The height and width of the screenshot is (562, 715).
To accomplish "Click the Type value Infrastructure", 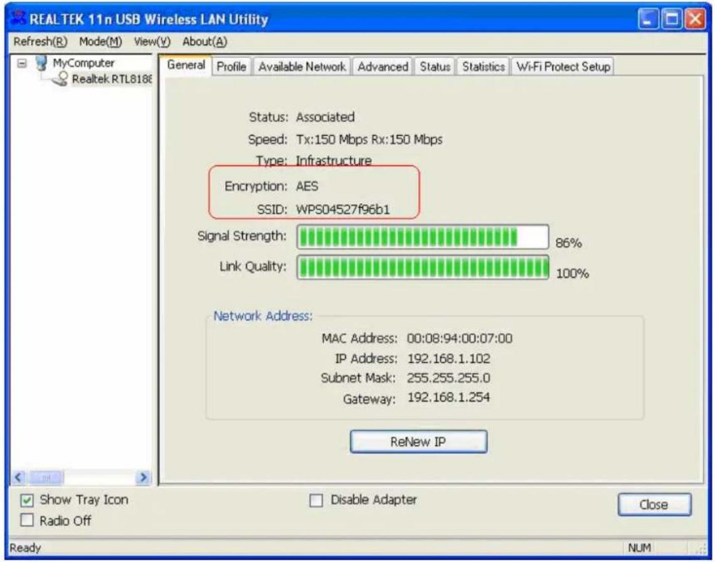I will tap(334, 161).
